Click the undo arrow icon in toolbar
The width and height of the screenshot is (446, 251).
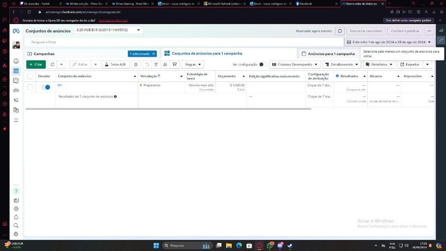click(147, 65)
